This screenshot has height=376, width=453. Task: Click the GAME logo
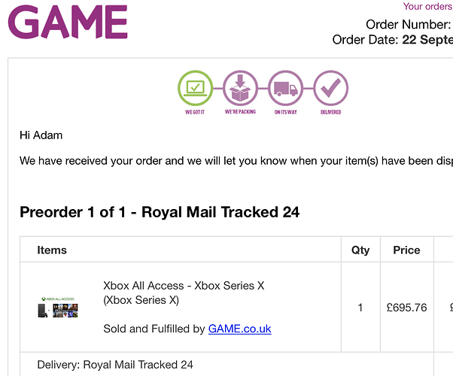(68, 22)
